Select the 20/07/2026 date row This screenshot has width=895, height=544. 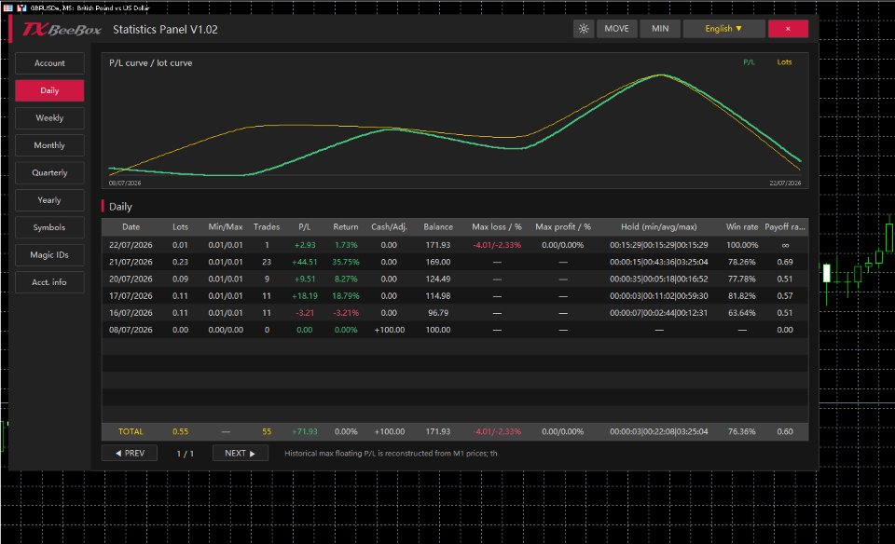click(455, 279)
